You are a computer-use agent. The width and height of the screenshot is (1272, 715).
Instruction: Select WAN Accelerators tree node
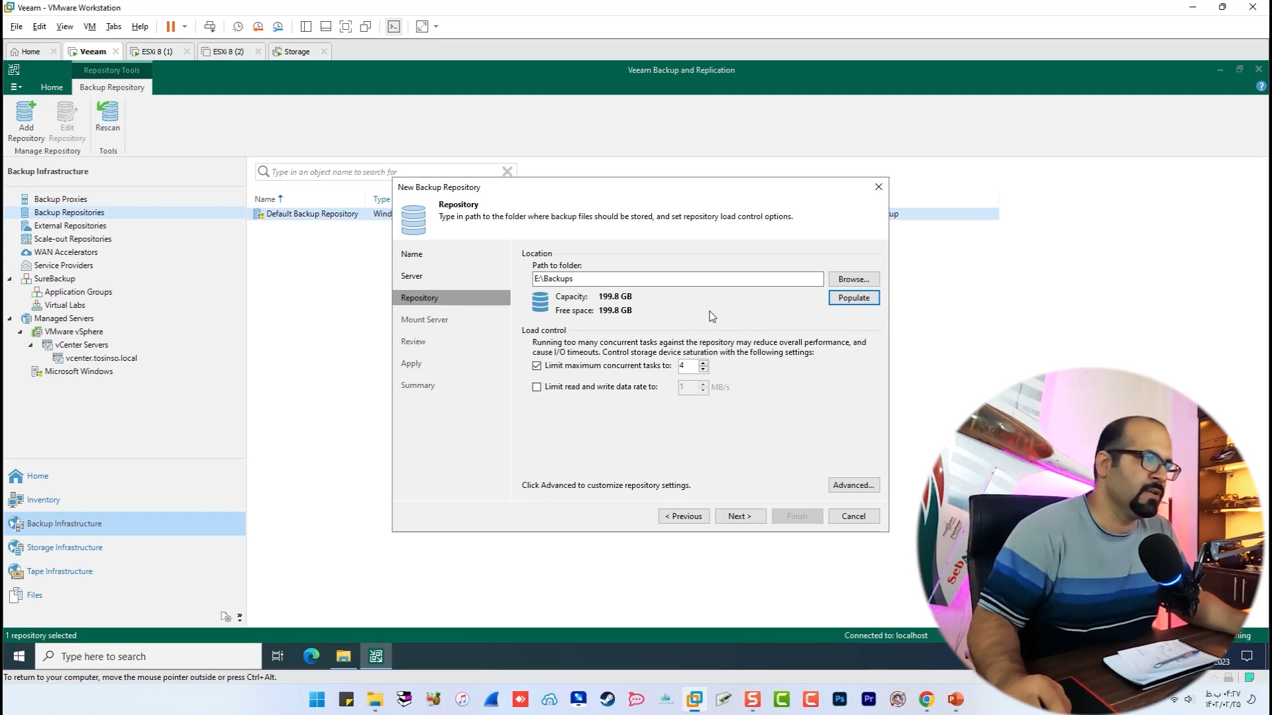pos(66,252)
